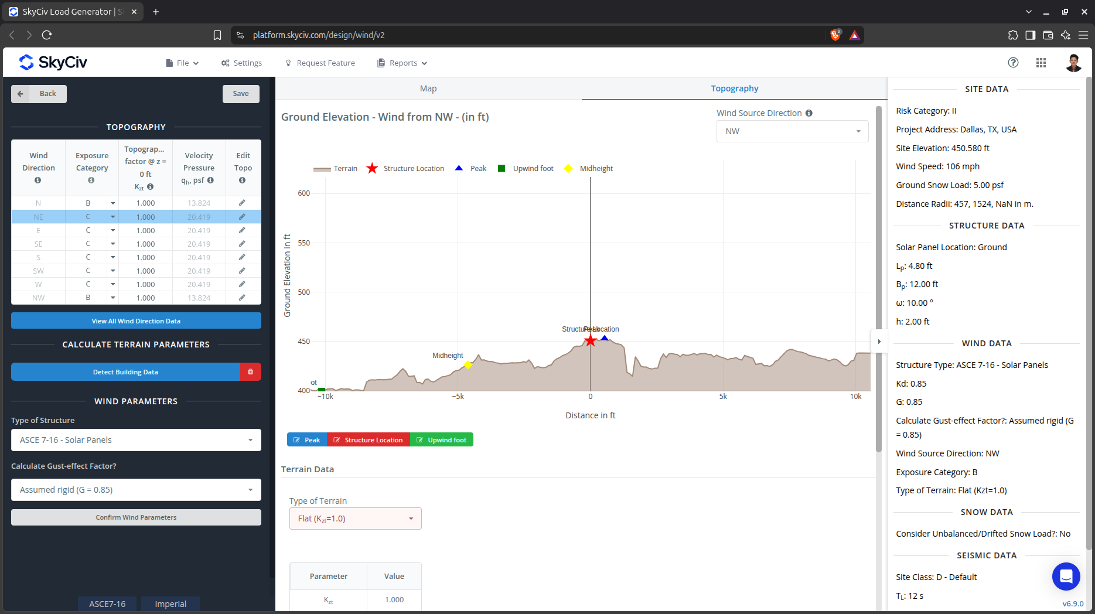This screenshot has width=1095, height=614.
Task: Open the chat support bubble
Action: pos(1066,577)
